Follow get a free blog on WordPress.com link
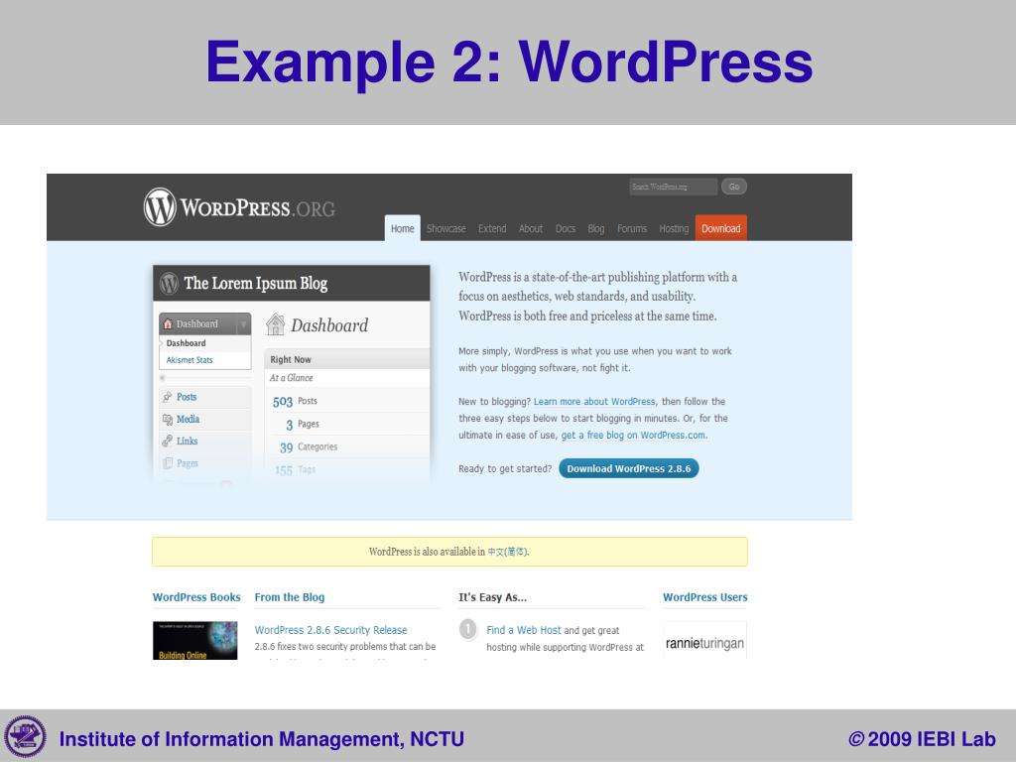This screenshot has width=1016, height=762. 633,436
